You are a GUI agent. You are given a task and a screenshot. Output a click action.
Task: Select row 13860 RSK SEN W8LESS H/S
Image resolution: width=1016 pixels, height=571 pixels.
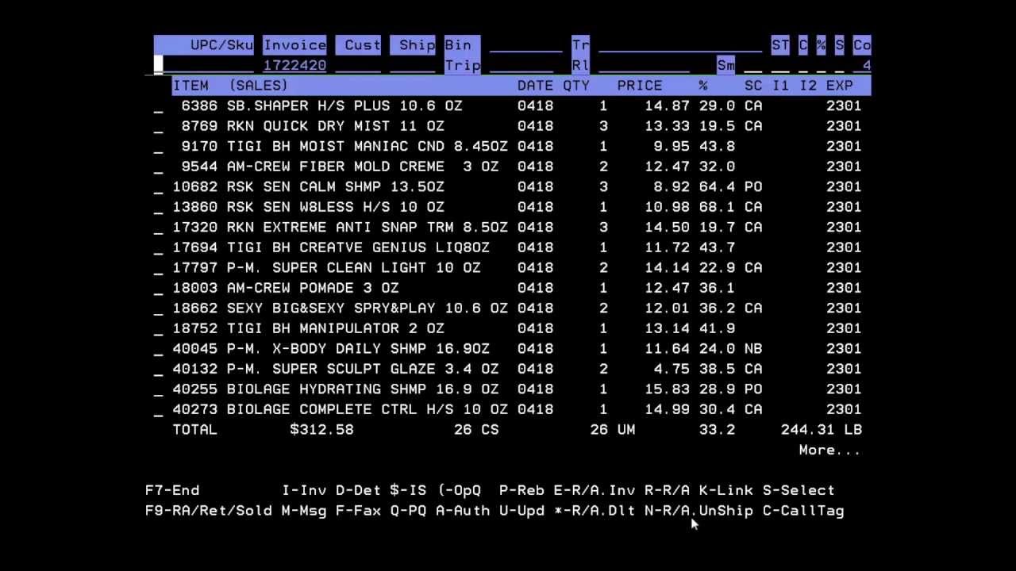(x=507, y=207)
